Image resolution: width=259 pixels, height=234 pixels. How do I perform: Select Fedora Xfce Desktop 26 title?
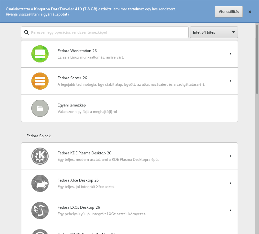pos(78,180)
